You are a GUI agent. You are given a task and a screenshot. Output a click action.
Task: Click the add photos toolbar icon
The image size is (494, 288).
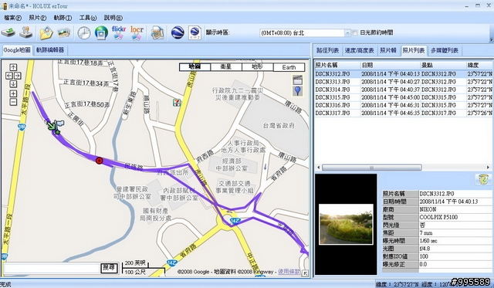(x=64, y=32)
